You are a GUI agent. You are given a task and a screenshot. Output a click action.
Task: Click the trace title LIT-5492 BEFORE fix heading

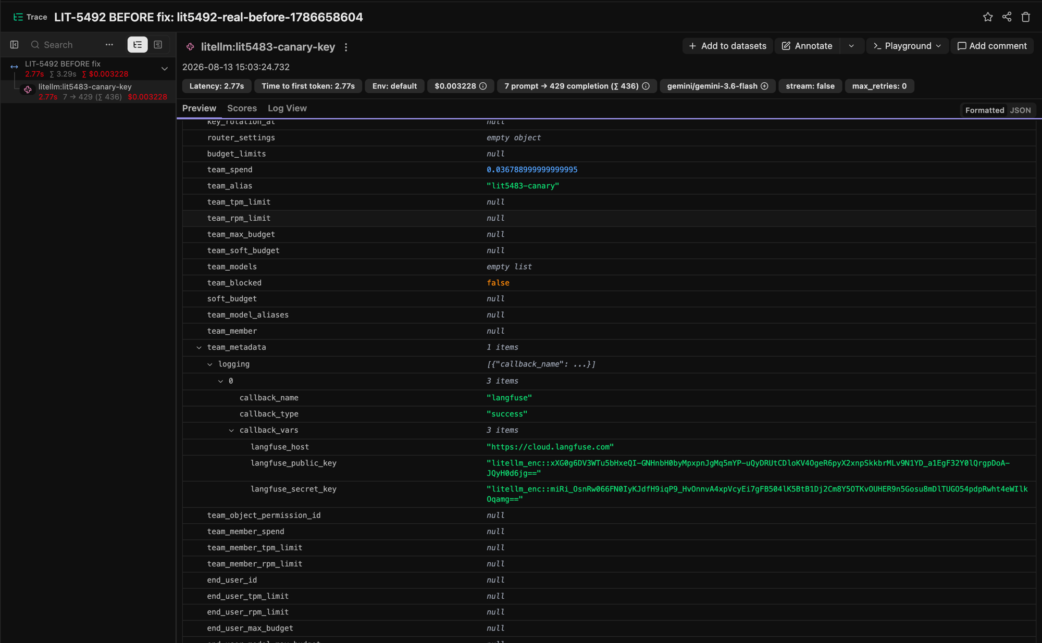click(208, 17)
